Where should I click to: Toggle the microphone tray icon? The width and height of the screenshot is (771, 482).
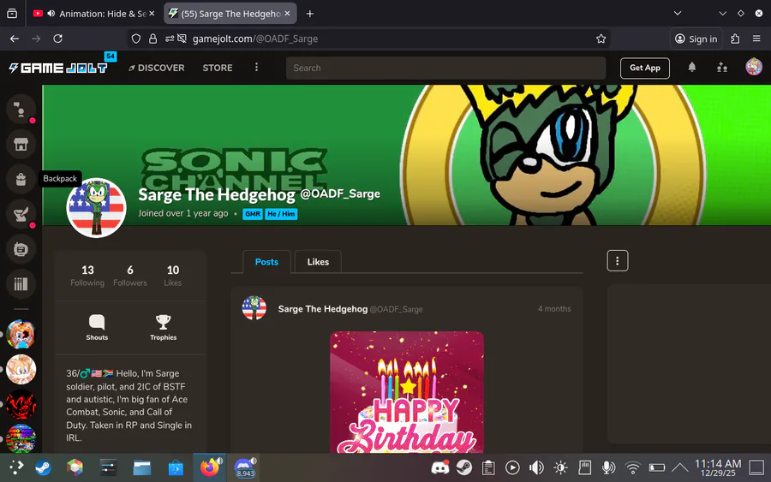coord(609,467)
